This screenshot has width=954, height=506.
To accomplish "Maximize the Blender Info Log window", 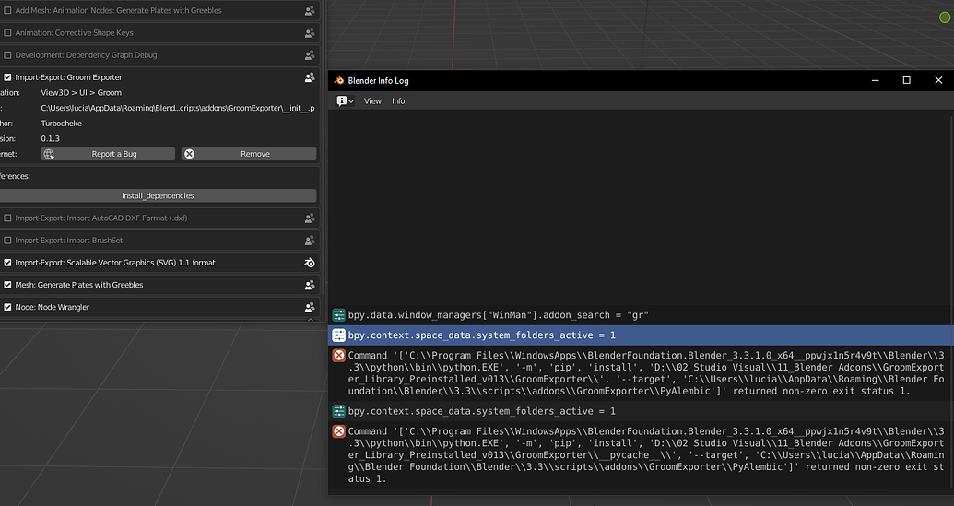I will pyautogui.click(x=907, y=80).
